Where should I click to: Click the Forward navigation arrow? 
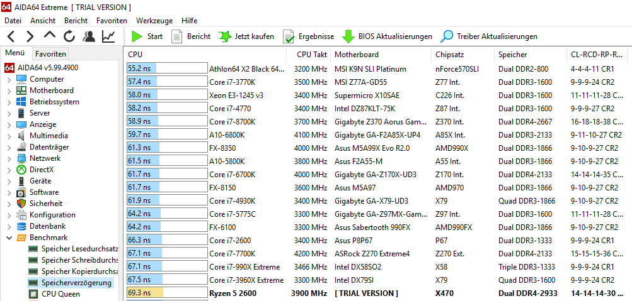pyautogui.click(x=30, y=36)
